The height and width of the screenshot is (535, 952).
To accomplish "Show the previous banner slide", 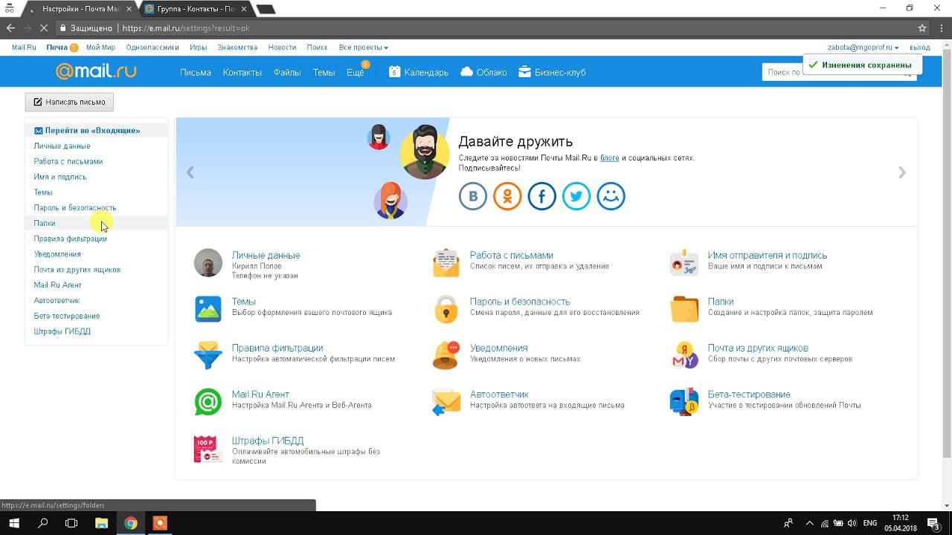I will (190, 172).
